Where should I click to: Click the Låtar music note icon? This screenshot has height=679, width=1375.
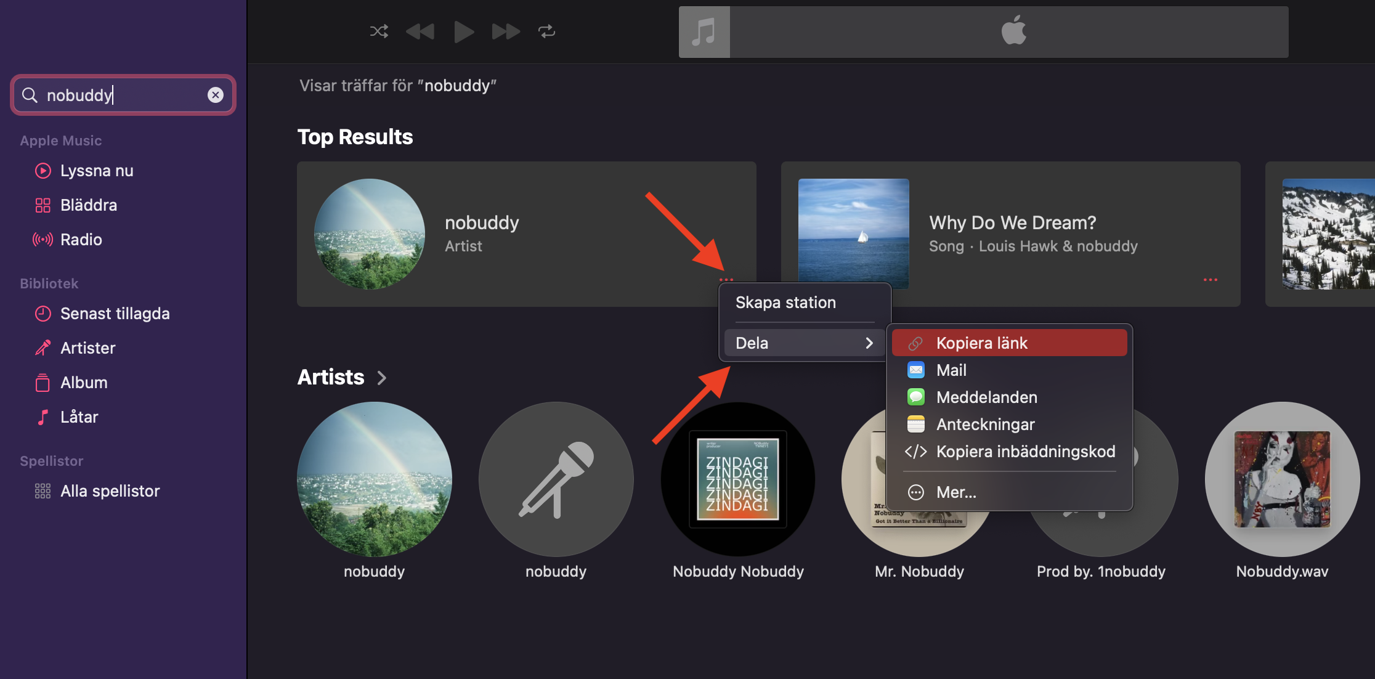pyautogui.click(x=43, y=417)
